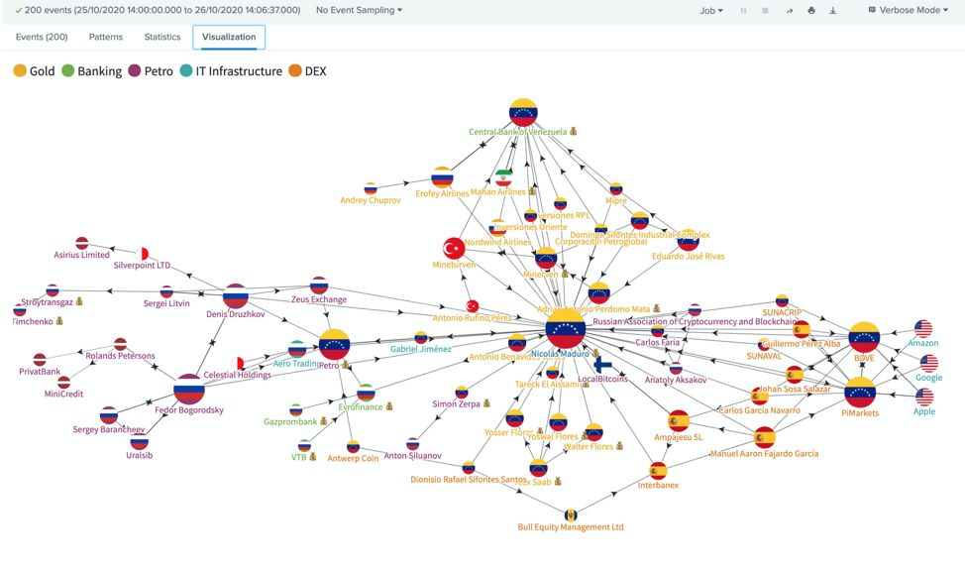Click the Antwerp Coin label
Viewport: 965px width, 570px height.
pyautogui.click(x=353, y=458)
